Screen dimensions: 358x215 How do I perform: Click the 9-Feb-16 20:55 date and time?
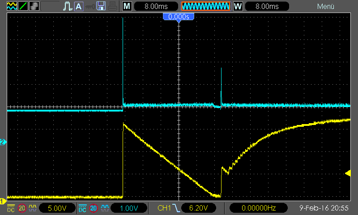[324, 208]
